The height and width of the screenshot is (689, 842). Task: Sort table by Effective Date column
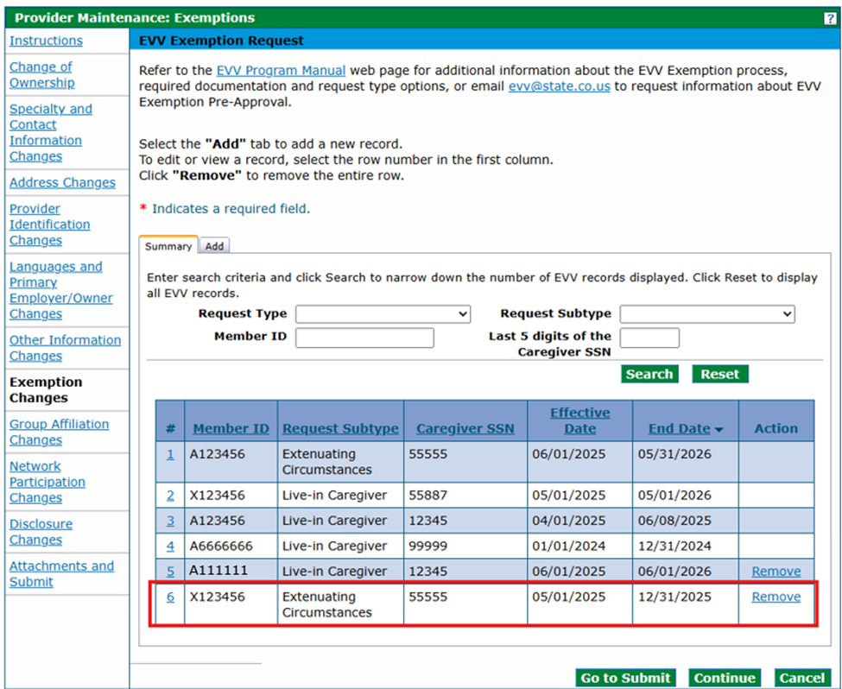pyautogui.click(x=580, y=420)
